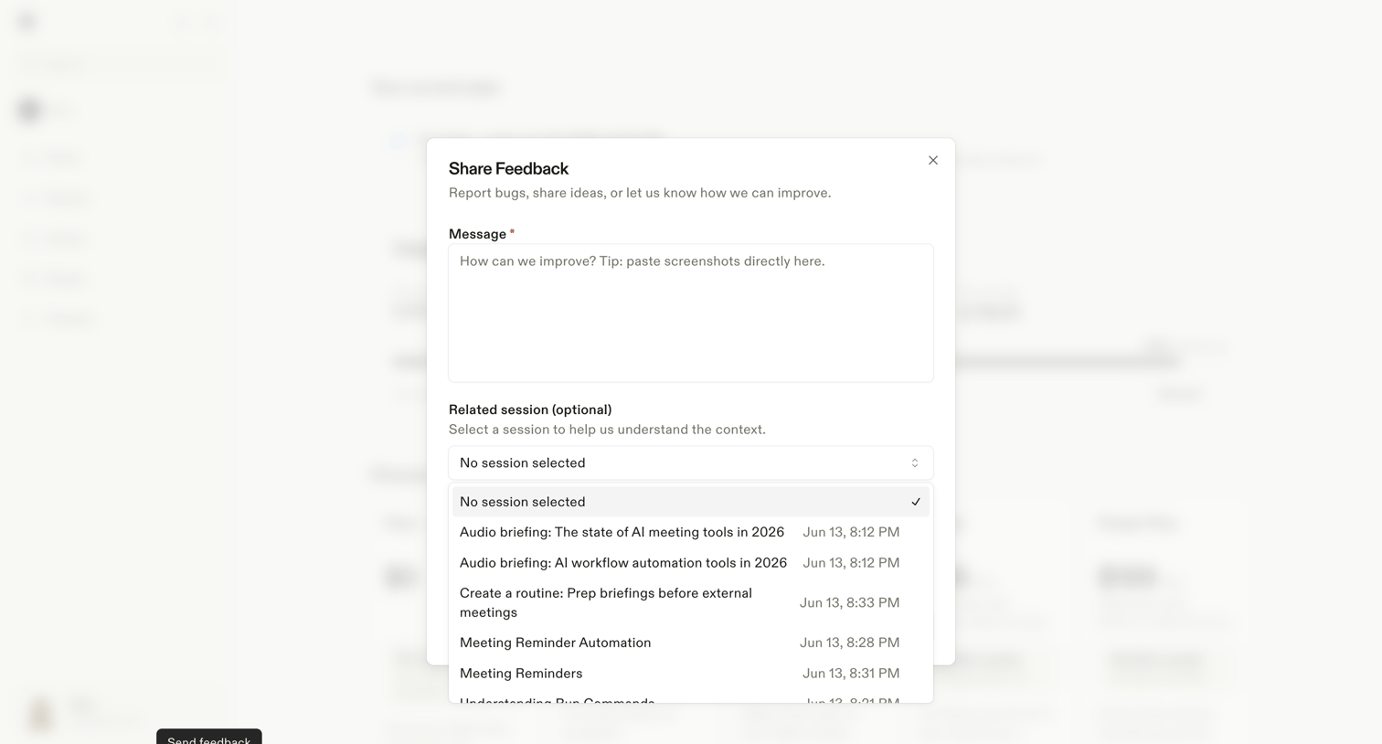Click the Message field label
Screen dimensions: 1382x744
pyautogui.click(x=477, y=234)
